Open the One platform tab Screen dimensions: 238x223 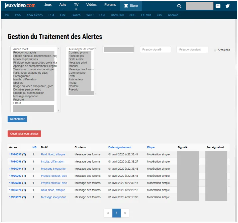pyautogui.click(x=63, y=15)
